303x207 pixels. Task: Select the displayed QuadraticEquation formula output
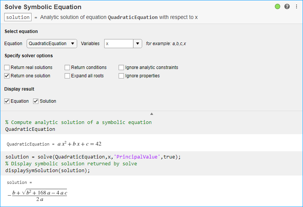(79, 144)
